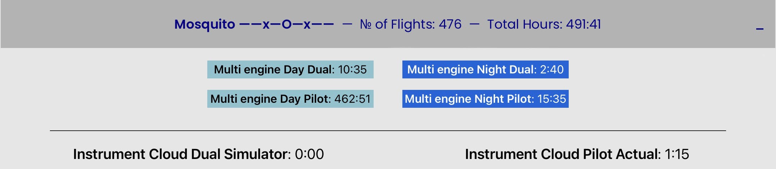Click the dash separator before № of Flights

[347, 24]
